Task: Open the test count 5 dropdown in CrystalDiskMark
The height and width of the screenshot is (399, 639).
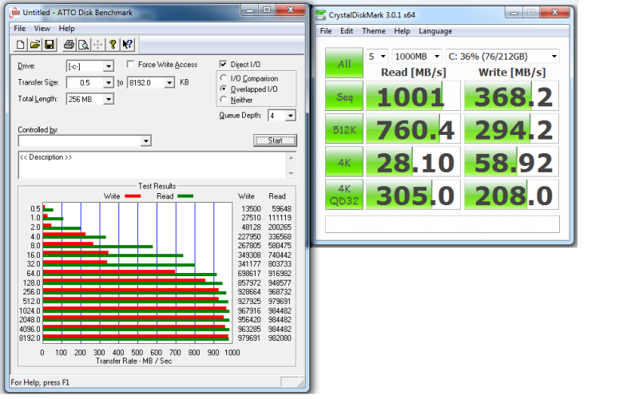Action: (x=383, y=56)
